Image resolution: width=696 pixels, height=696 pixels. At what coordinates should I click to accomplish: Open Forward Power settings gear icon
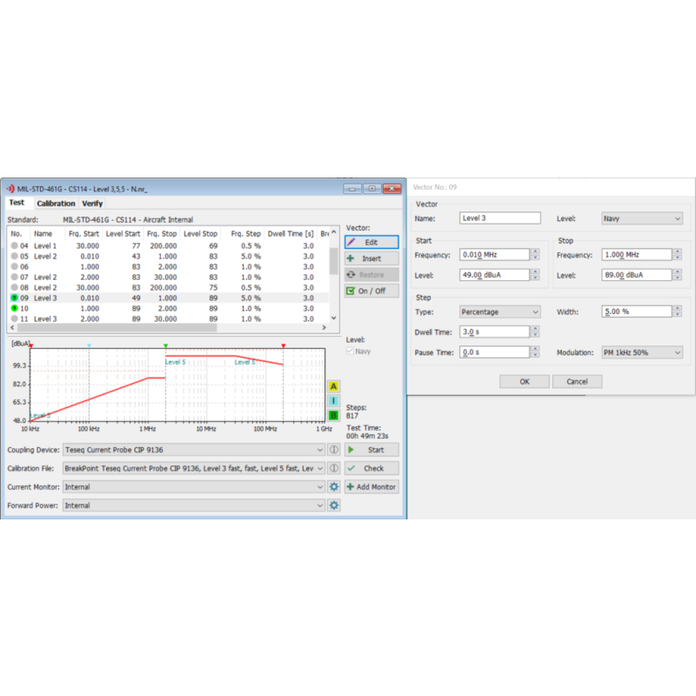pos(334,505)
